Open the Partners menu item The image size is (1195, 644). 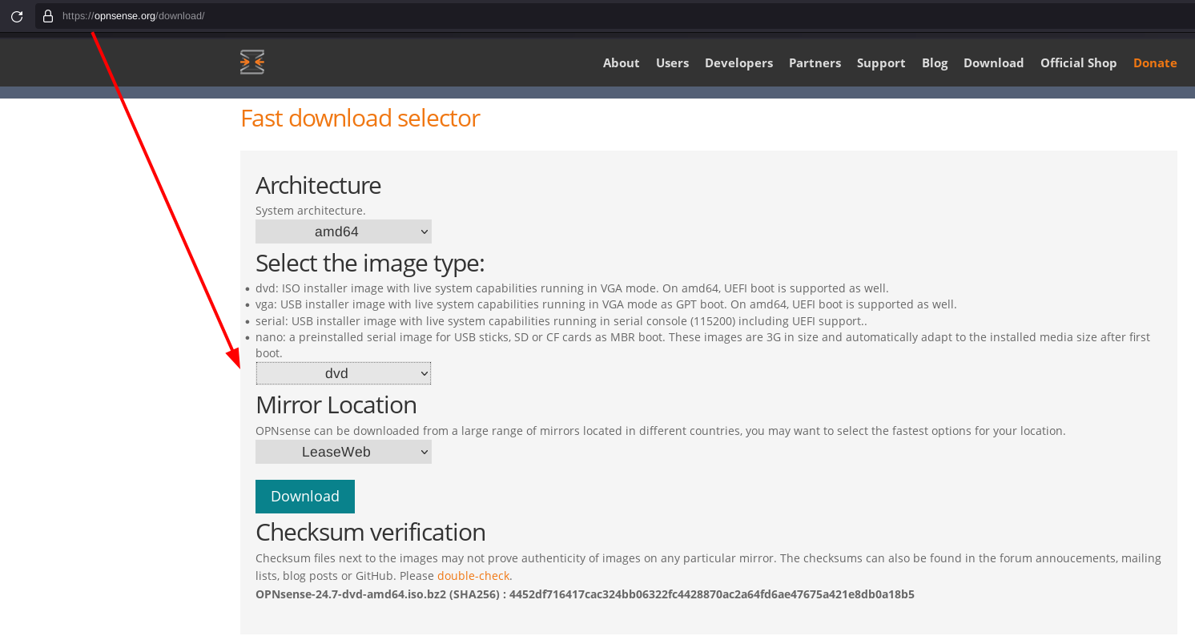pos(815,63)
